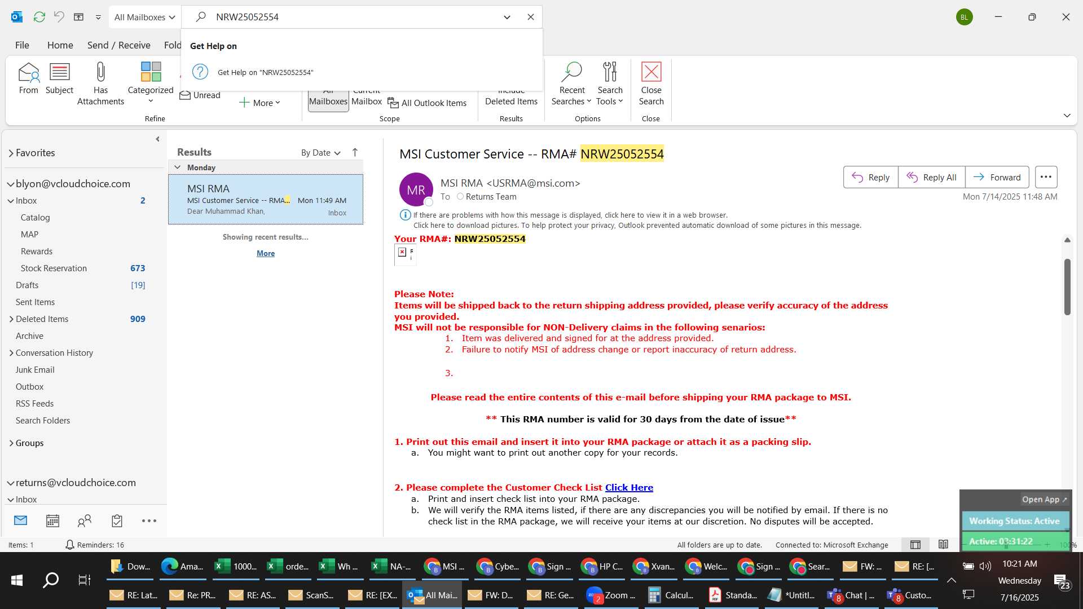Expand the Deleted Items folder
This screenshot has height=609, width=1083.
11,319
